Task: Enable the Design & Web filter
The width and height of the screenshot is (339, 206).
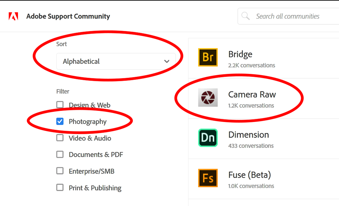Action: click(x=60, y=105)
